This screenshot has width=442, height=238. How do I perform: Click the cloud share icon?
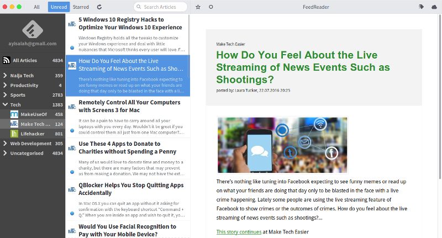434,7
